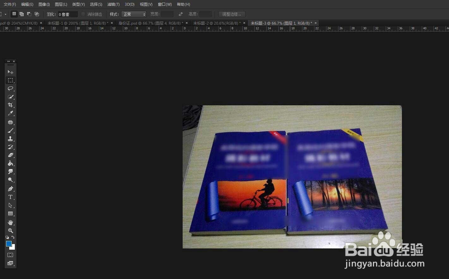
Task: Select the Smudge tool
Action: pos(10,171)
